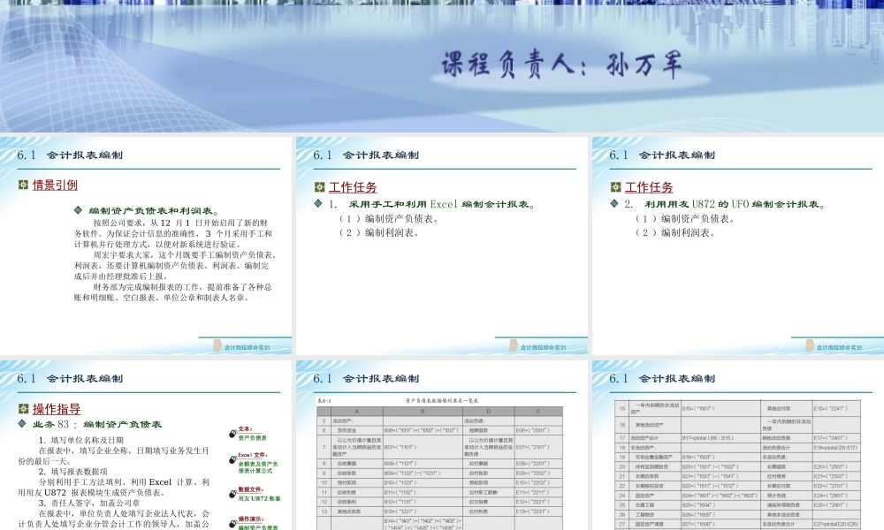Click the Excel 文件: label
The image size is (884, 530).
[253, 455]
